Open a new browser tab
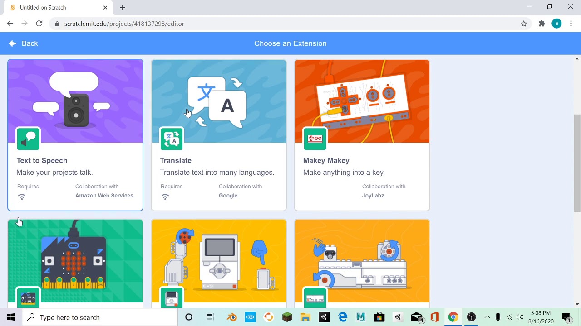The height and width of the screenshot is (326, 581). (123, 7)
